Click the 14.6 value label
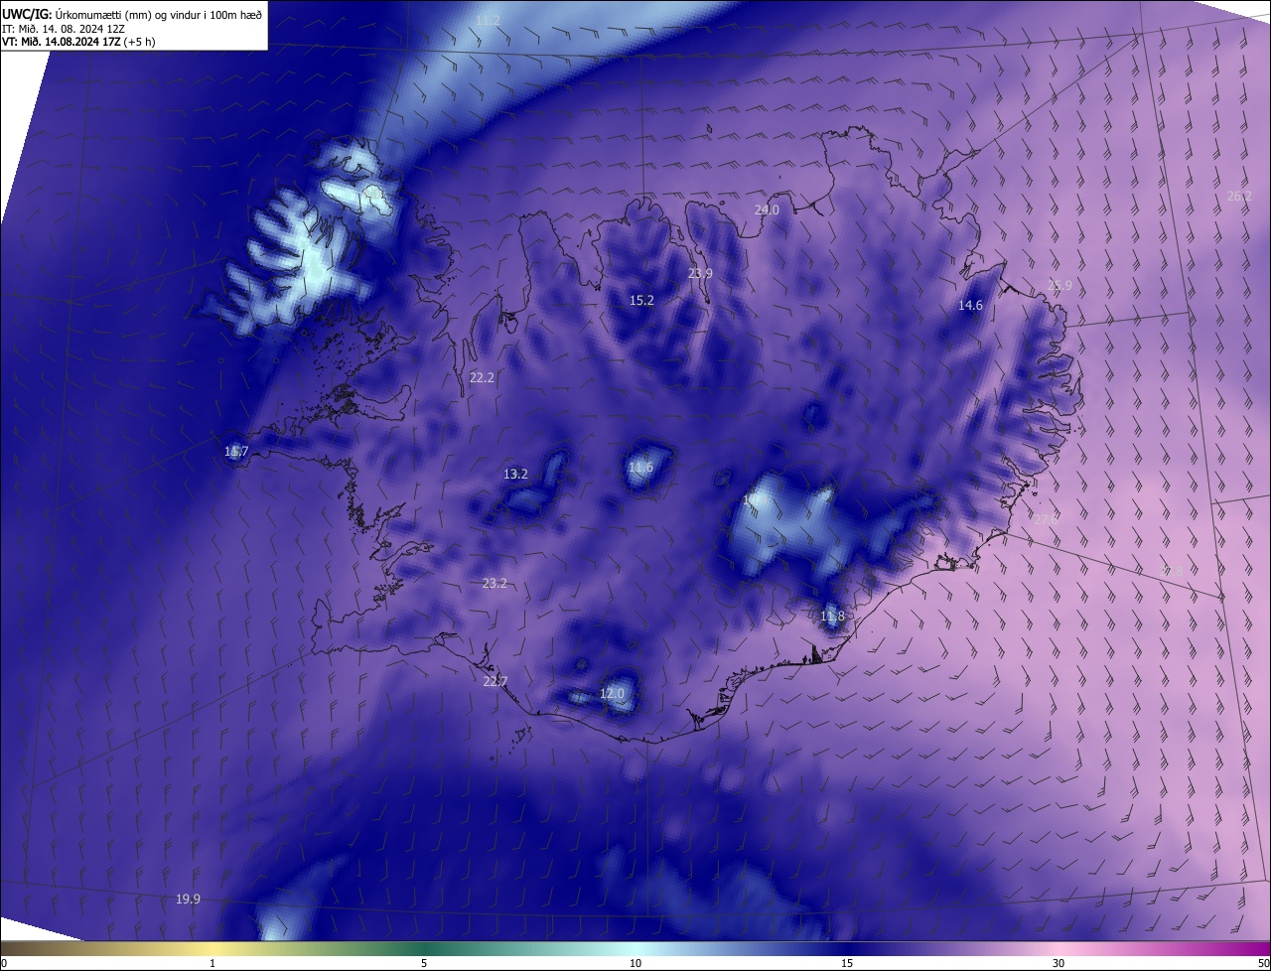 970,305
